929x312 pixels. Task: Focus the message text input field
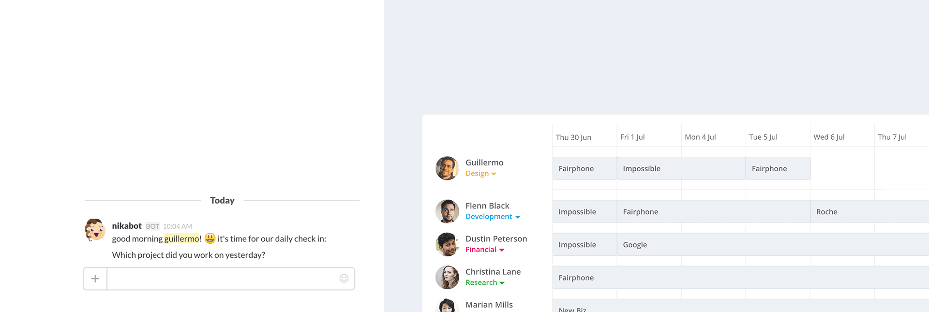pos(223,279)
